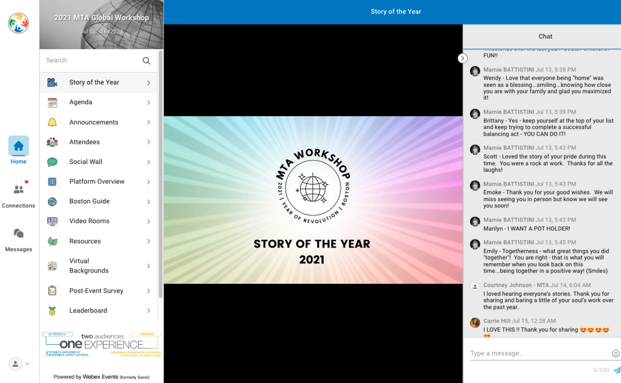This screenshot has width=621, height=383.
Task: Click the event dates Jul 12 - 16, 2021
Action: 101,32
